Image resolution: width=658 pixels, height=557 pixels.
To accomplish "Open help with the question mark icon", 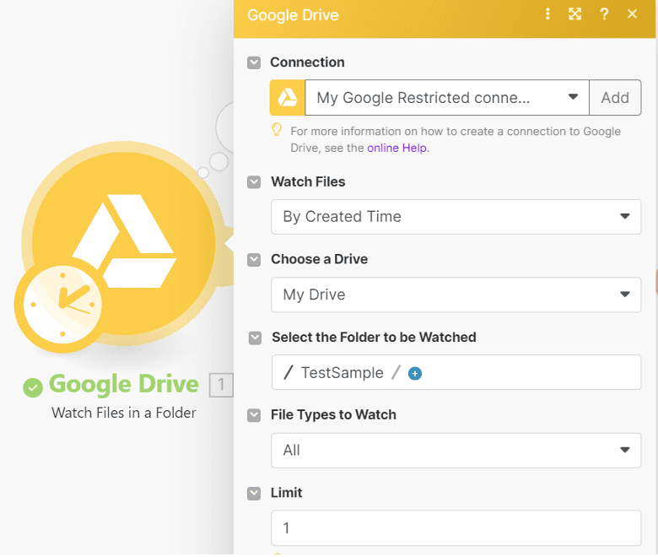I will 604,14.
